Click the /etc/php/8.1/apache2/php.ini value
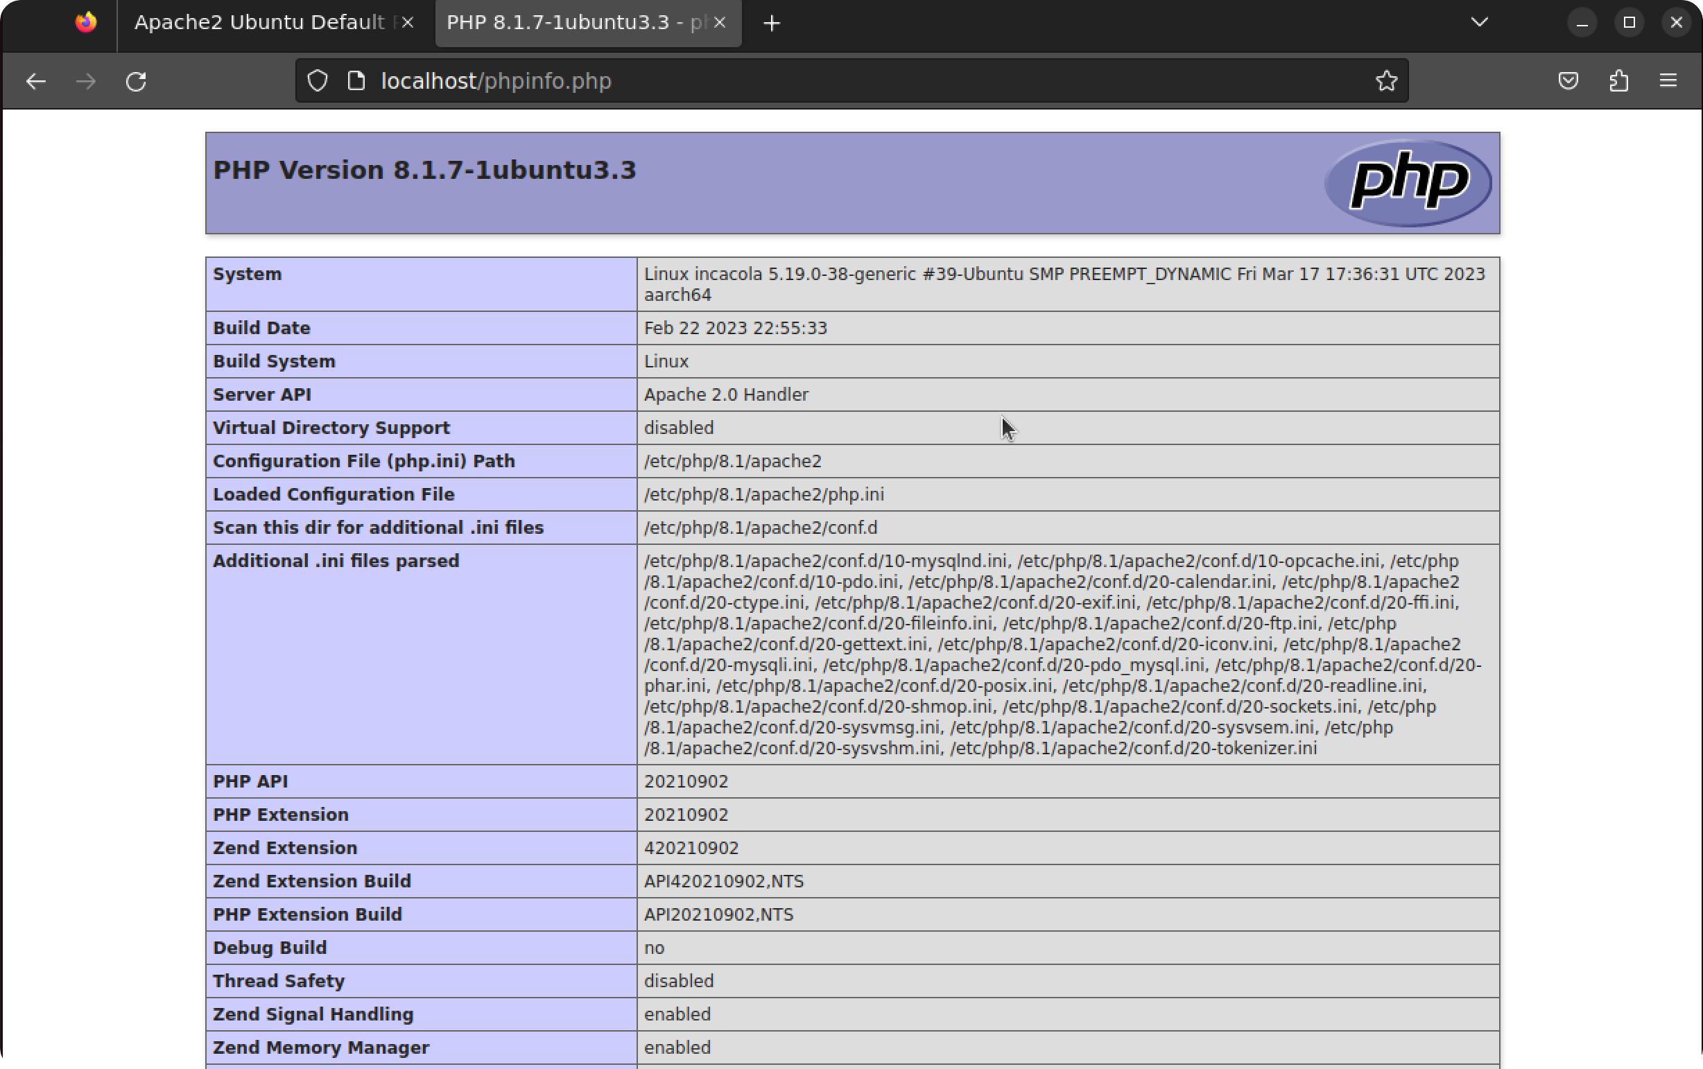 pyautogui.click(x=763, y=494)
